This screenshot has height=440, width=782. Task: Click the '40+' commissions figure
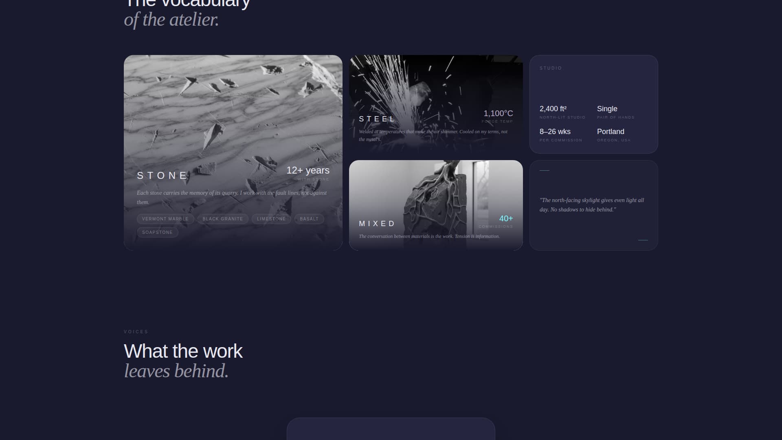[x=506, y=219]
